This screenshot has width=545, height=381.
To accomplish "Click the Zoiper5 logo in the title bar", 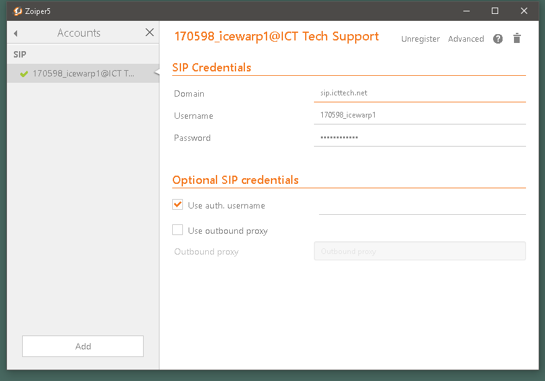I will (x=17, y=11).
